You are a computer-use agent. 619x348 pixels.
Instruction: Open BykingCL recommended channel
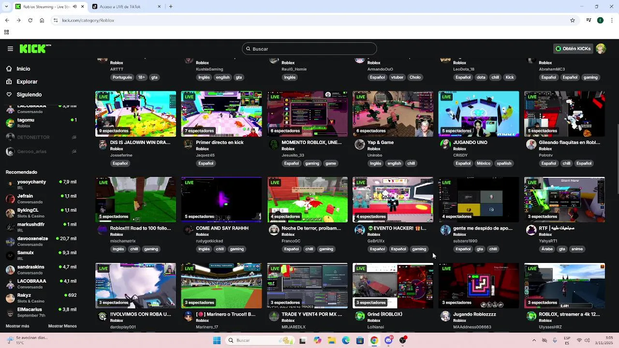(x=41, y=213)
